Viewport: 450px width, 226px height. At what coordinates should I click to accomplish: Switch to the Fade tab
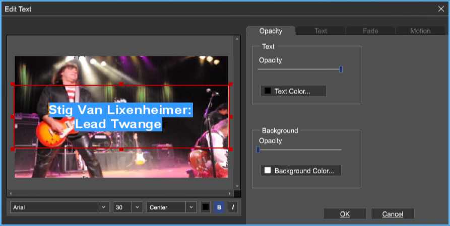(x=370, y=31)
